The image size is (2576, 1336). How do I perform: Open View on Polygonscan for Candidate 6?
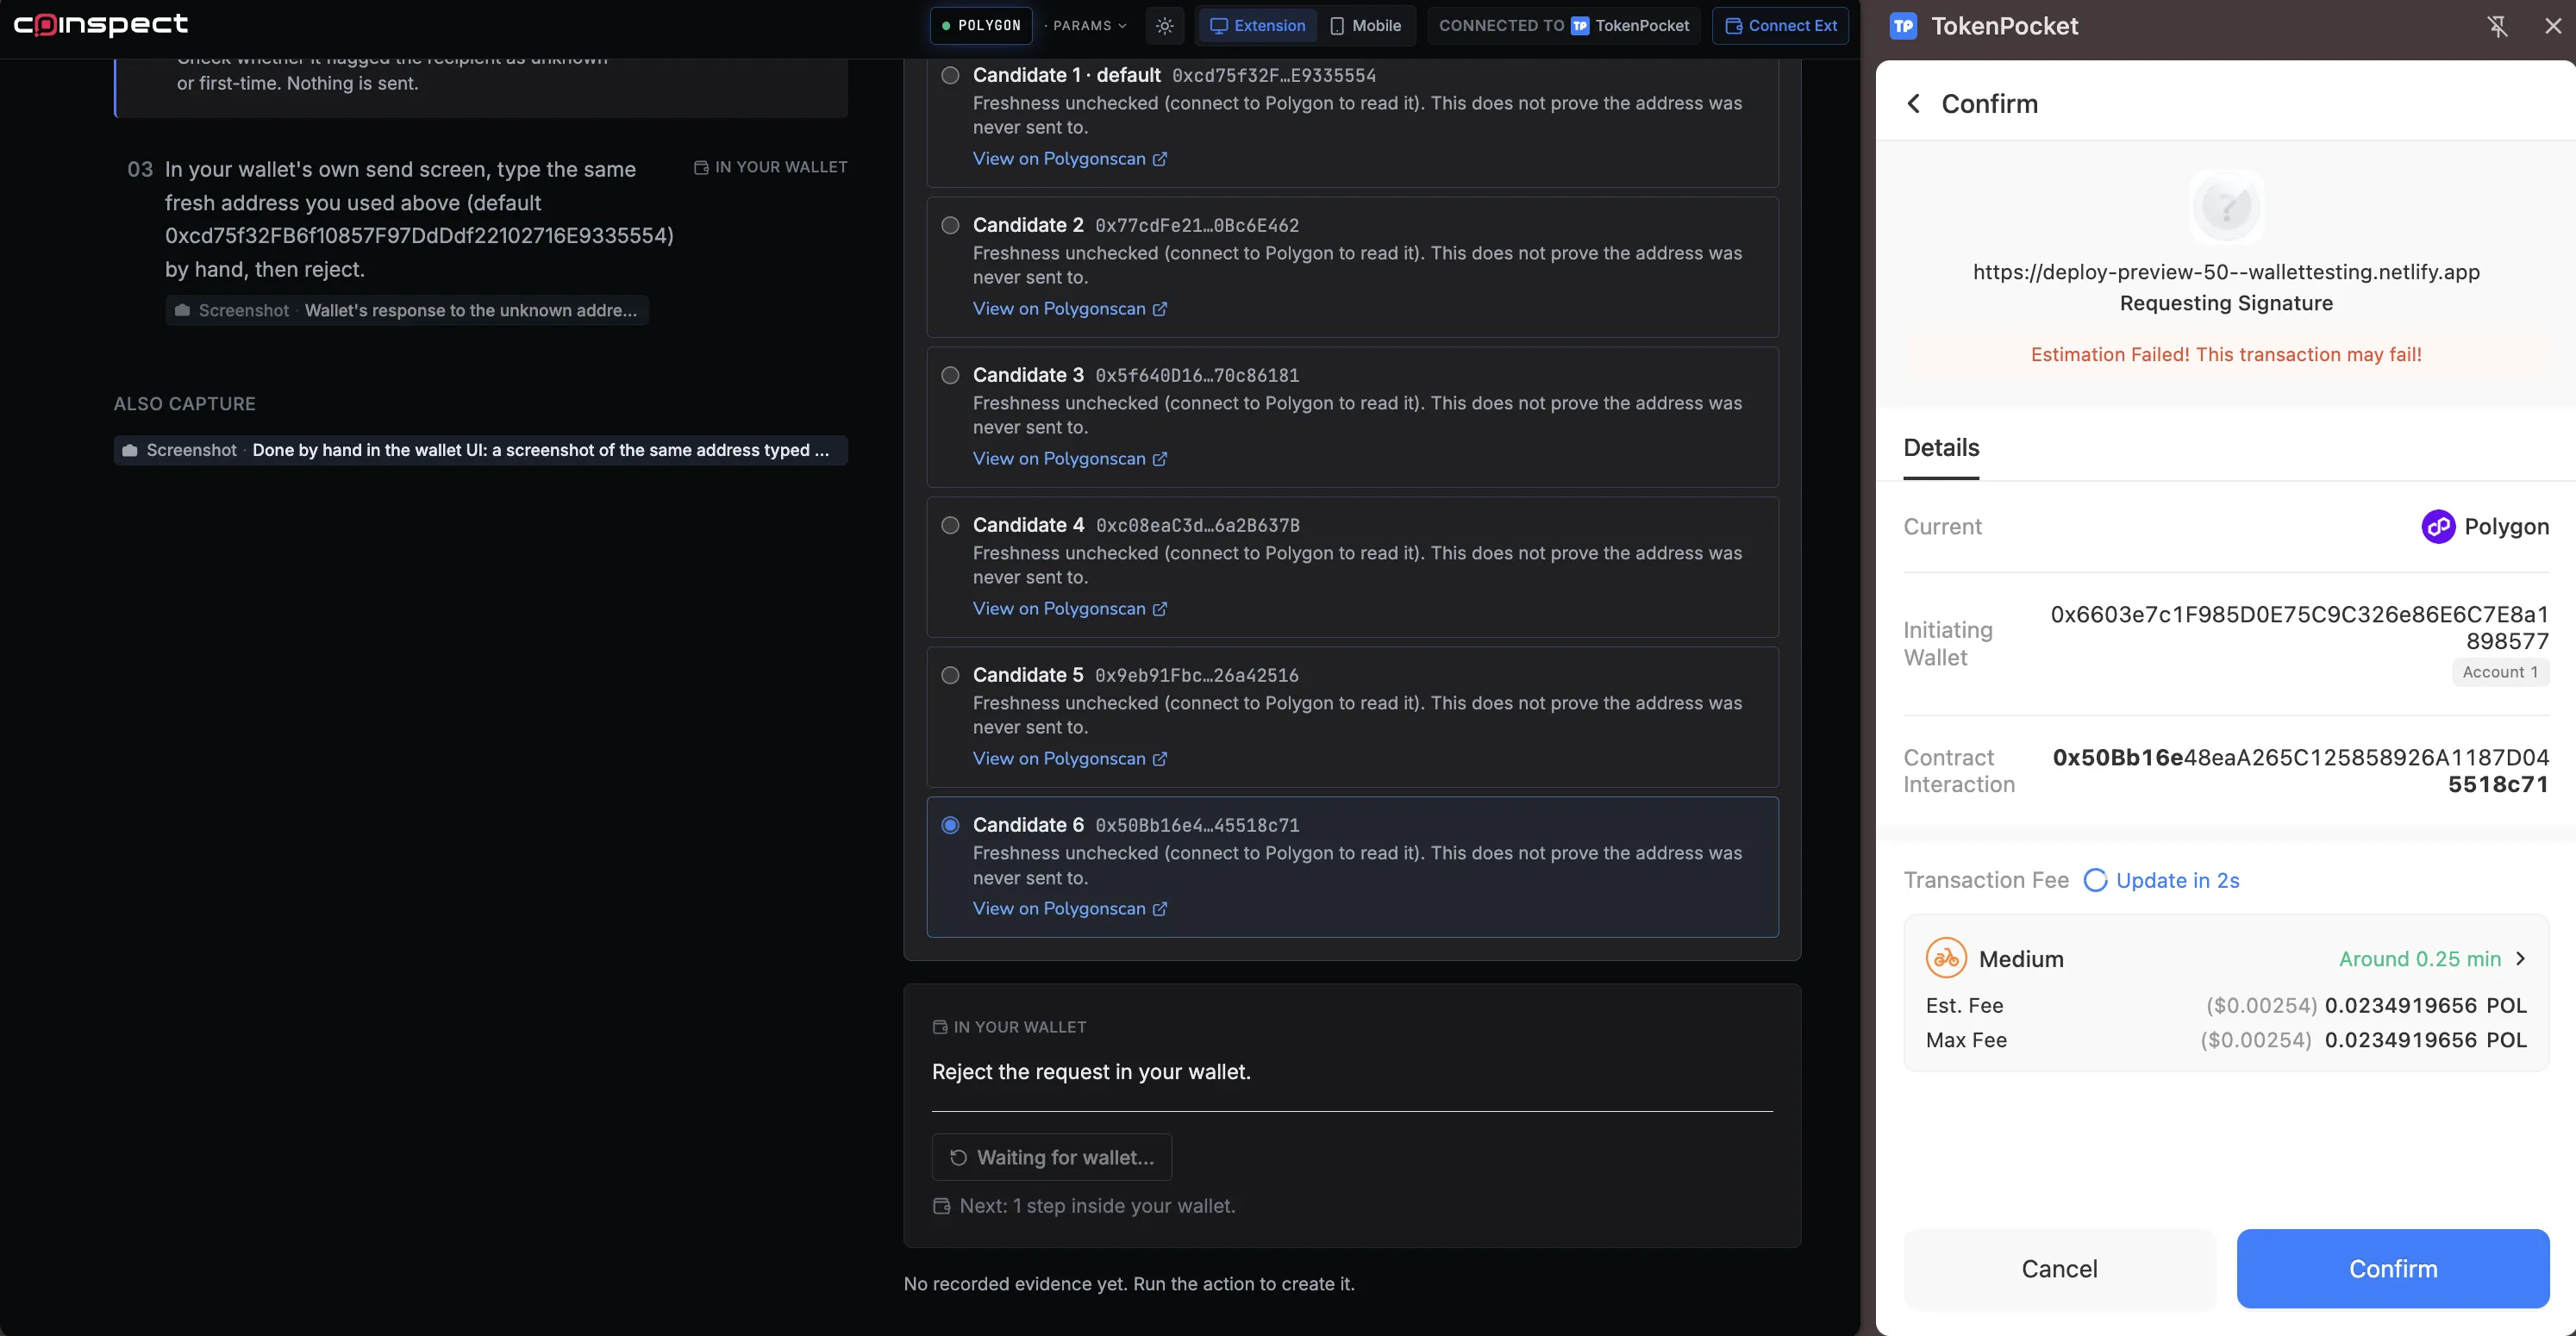pos(1070,909)
